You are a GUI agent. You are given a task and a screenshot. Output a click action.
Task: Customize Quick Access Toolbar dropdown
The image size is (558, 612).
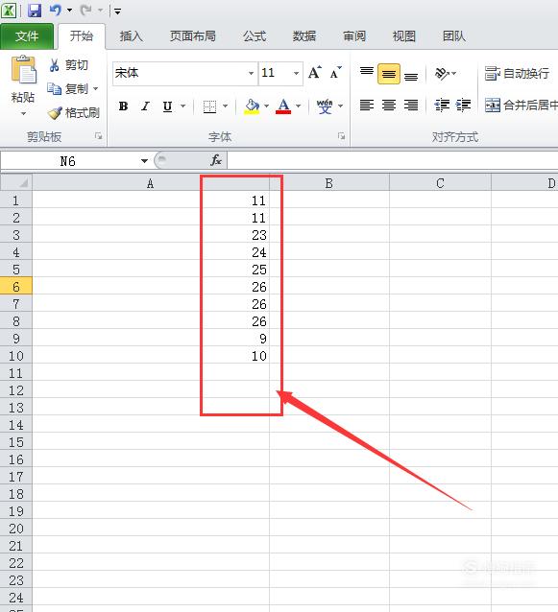[x=117, y=11]
